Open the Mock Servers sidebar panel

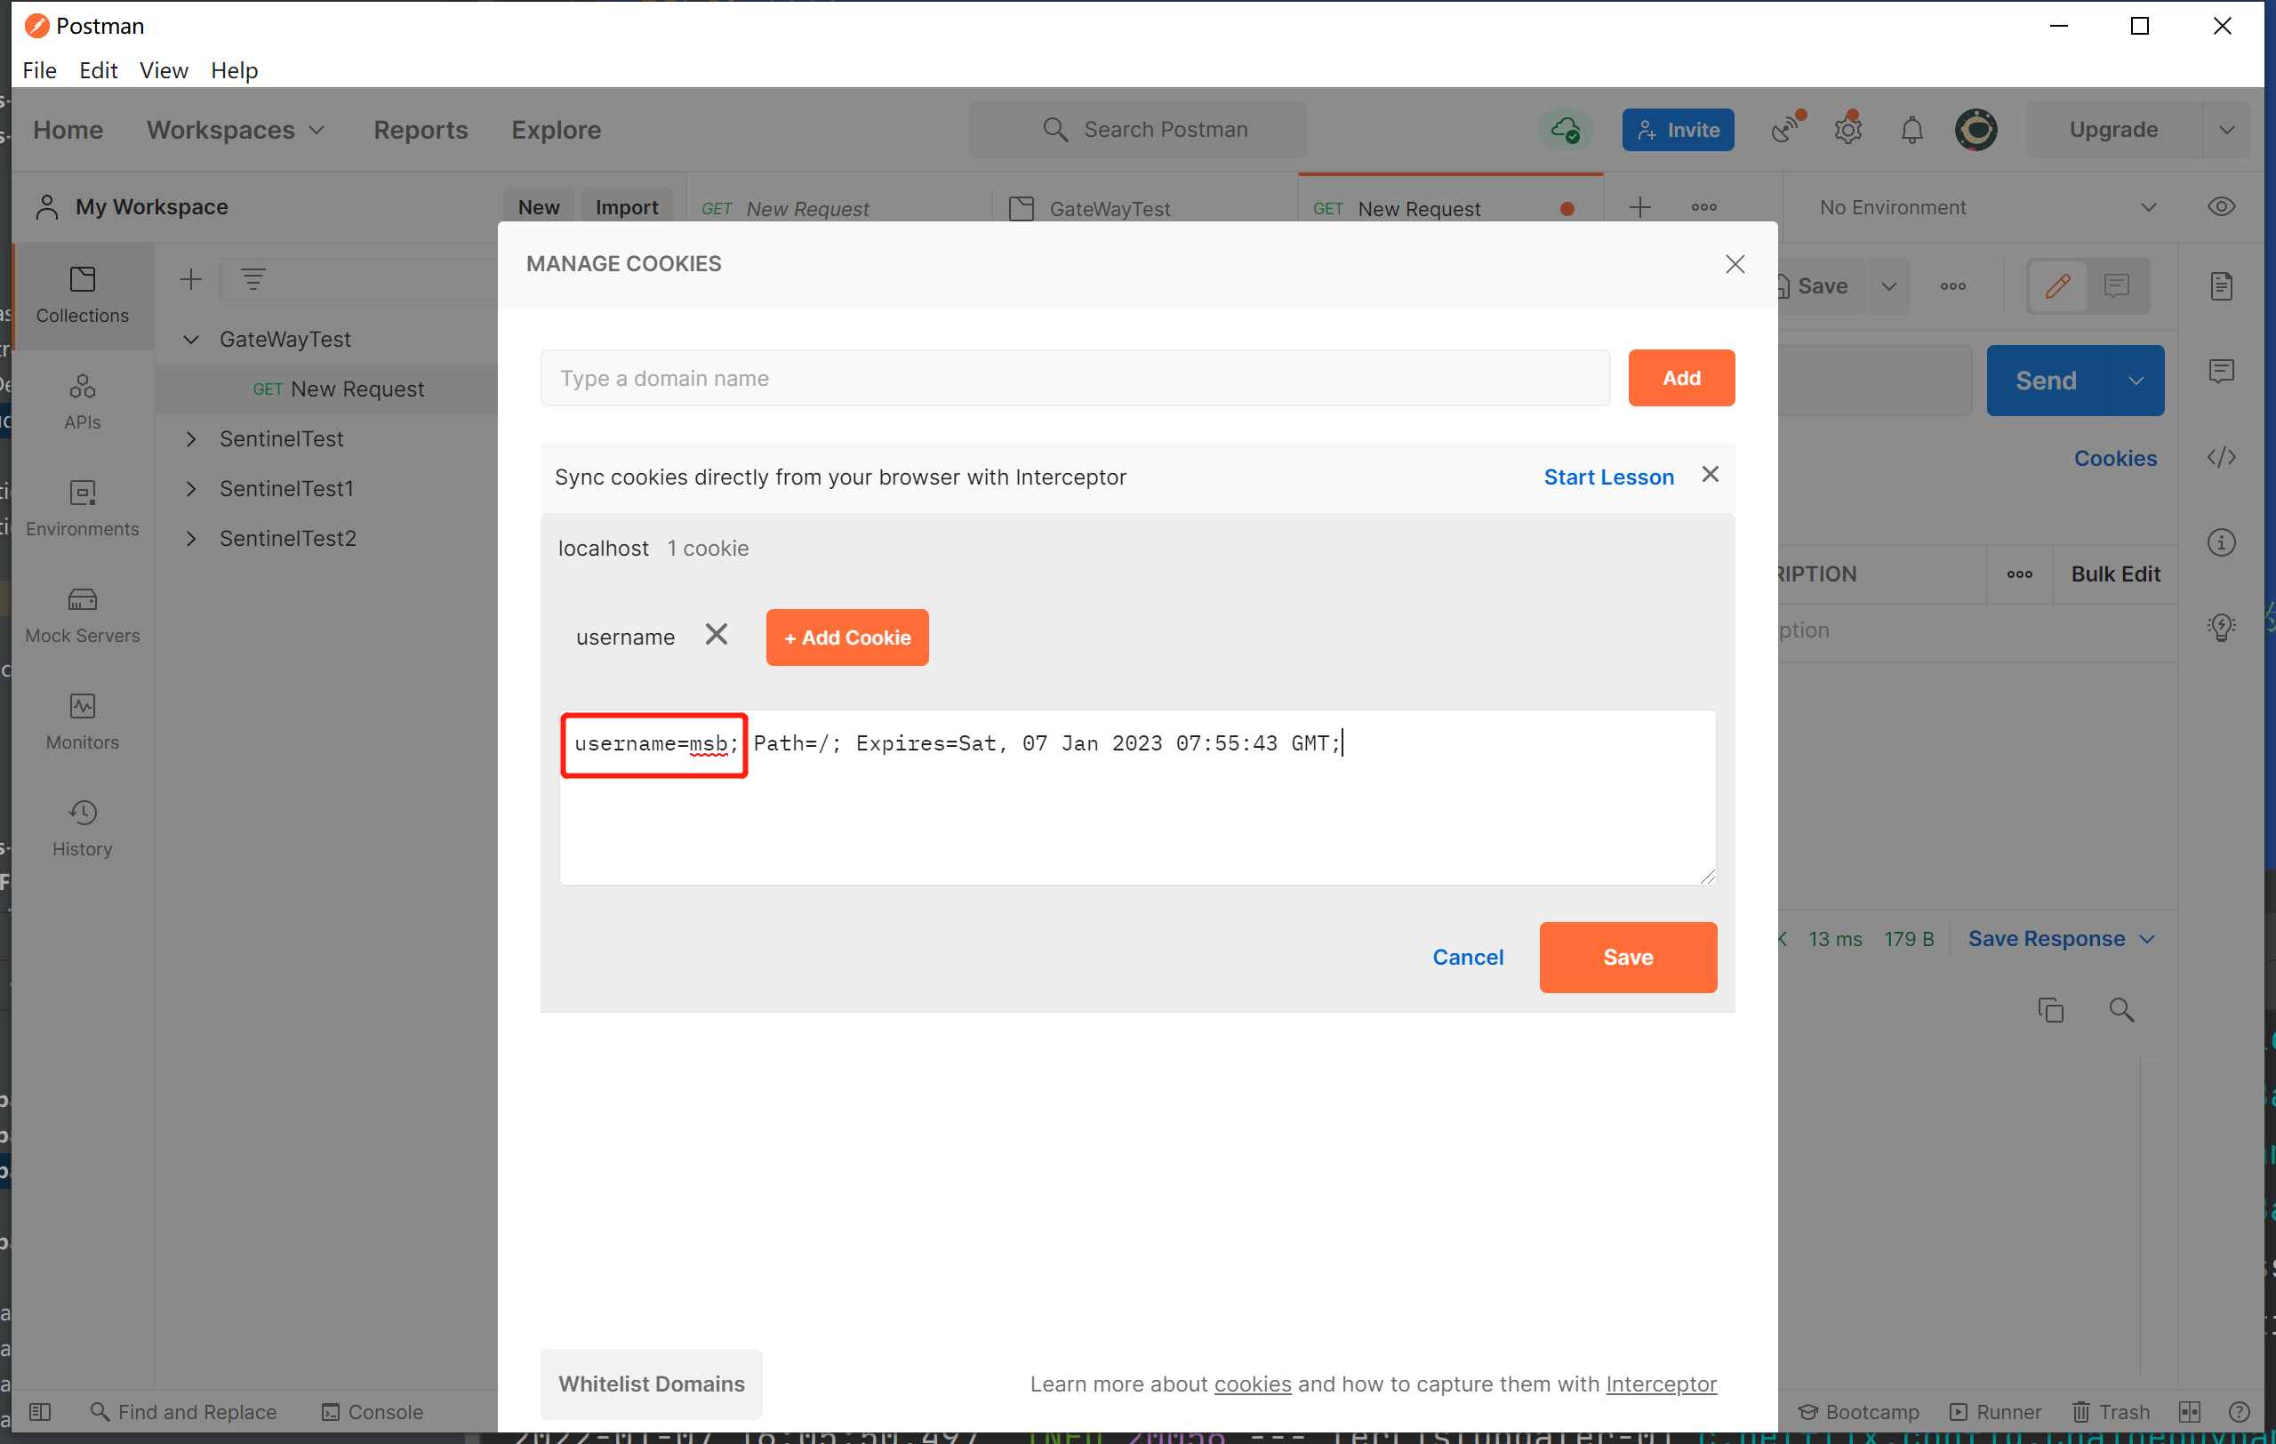click(x=82, y=615)
